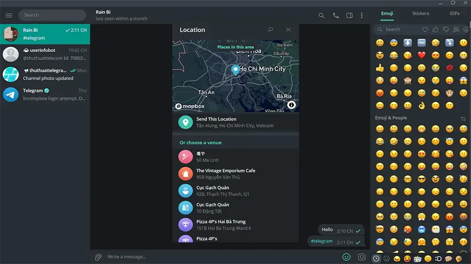Click the Hello message bubble
The height and width of the screenshot is (264, 471).
[x=341, y=231]
